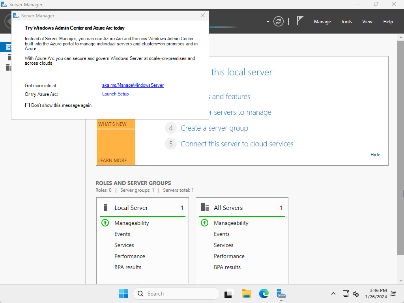Click the All Servers tile icon
This screenshot has width=404, height=303.
pyautogui.click(x=205, y=208)
